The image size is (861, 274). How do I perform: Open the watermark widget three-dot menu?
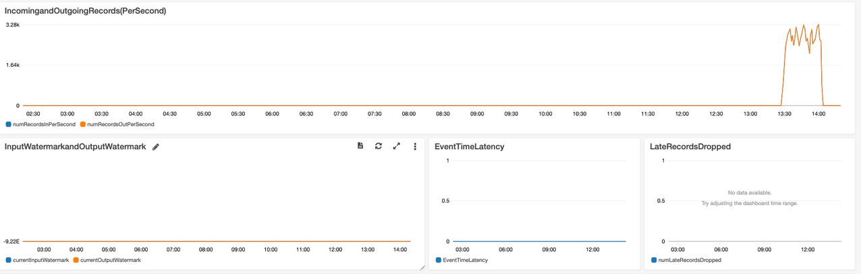[415, 146]
